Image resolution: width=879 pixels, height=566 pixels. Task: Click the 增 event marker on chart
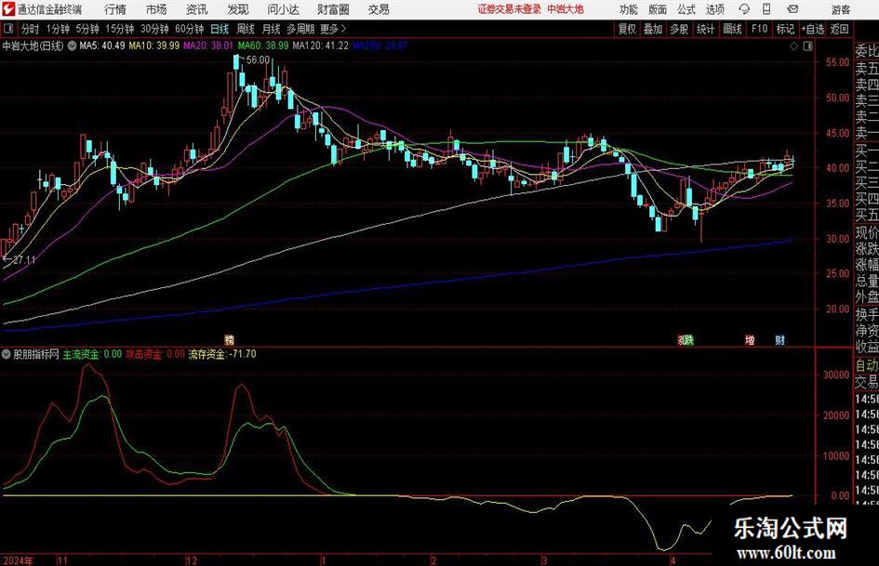coord(750,339)
